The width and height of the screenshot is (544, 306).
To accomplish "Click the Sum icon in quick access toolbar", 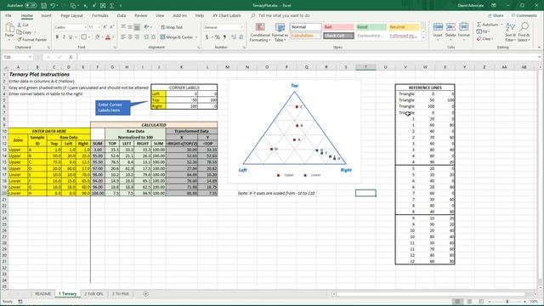I will (112, 6).
